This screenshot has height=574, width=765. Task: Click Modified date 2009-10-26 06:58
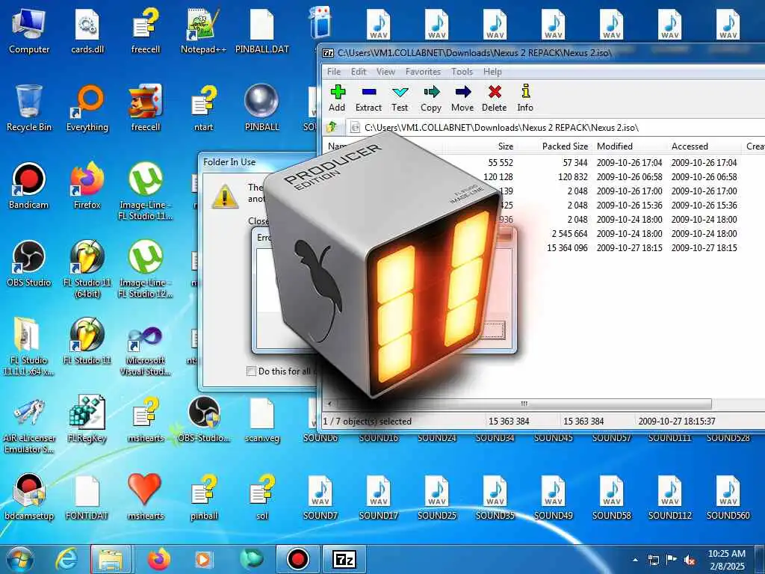coord(629,176)
